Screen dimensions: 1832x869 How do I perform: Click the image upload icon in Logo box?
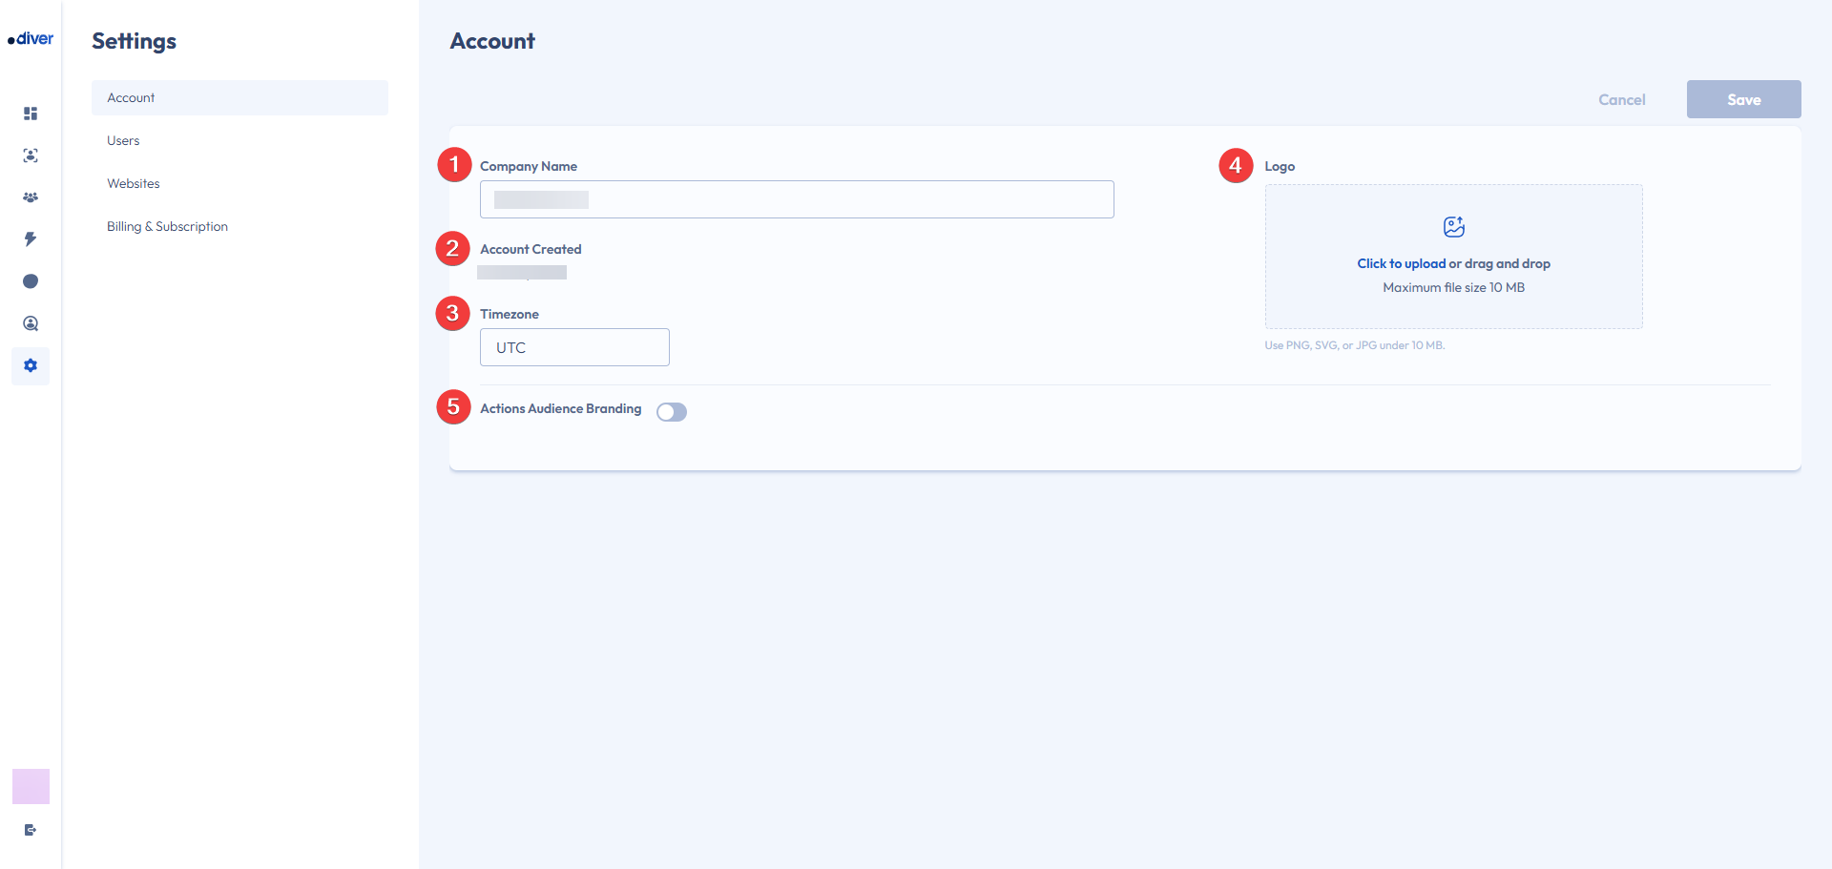[1453, 227]
